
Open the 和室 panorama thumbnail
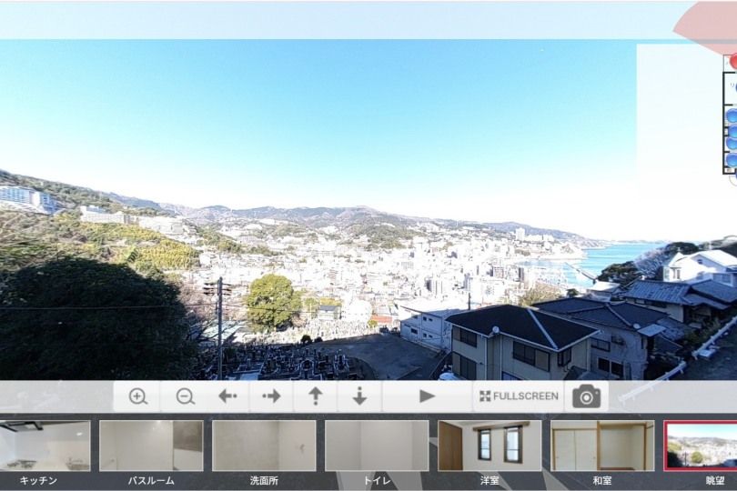(602, 446)
